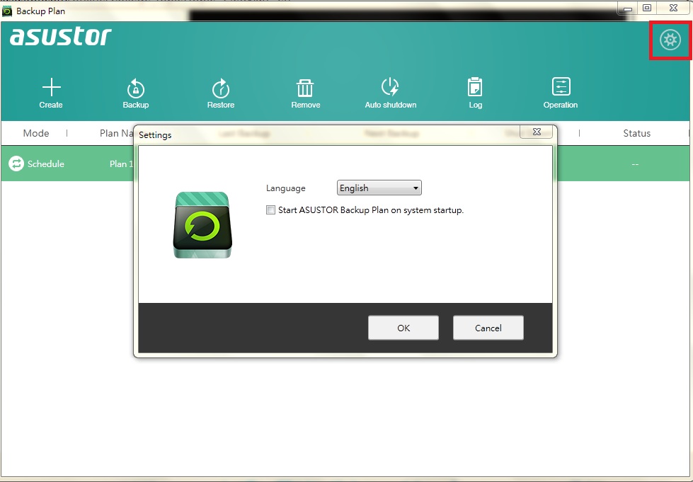693x482 pixels.
Task: Click the Backup Plan title bar app icon
Action: (x=7, y=11)
